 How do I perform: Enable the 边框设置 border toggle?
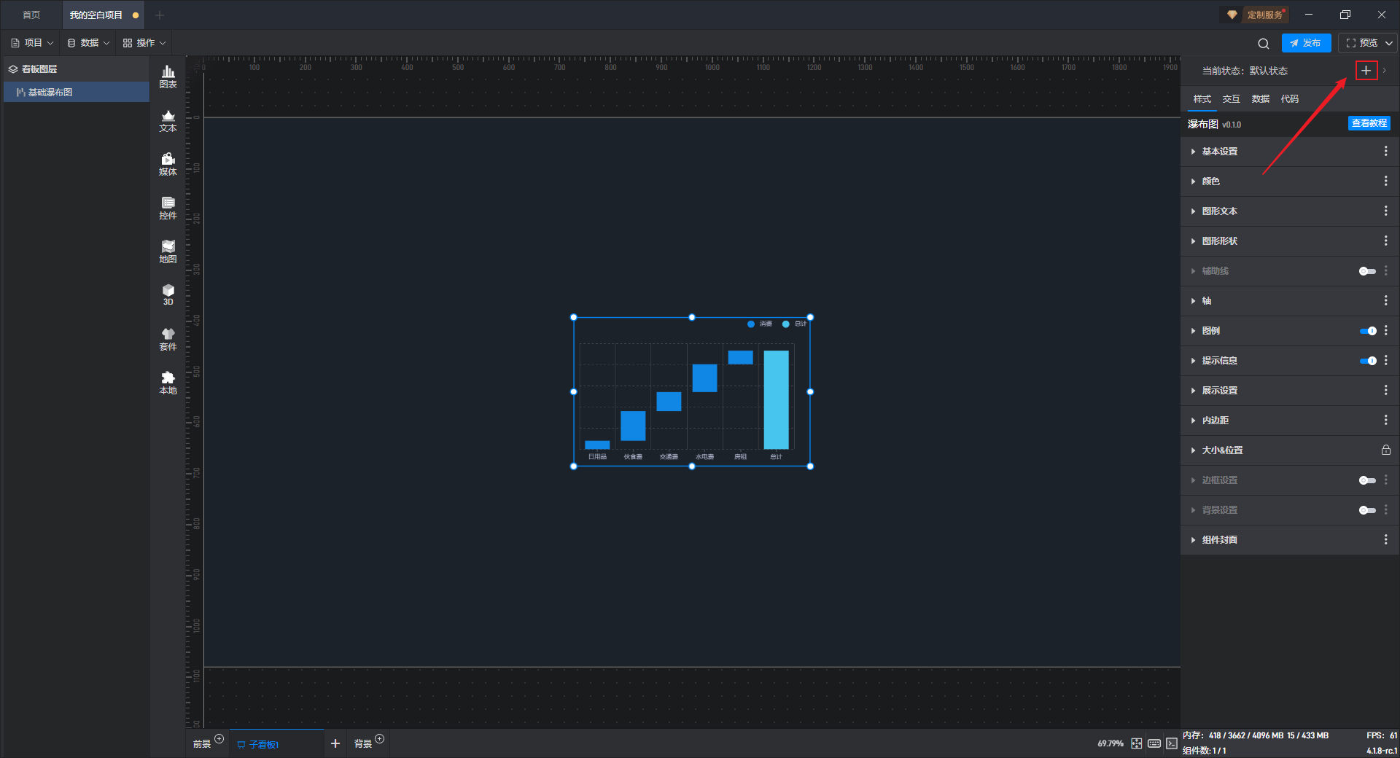tap(1367, 480)
